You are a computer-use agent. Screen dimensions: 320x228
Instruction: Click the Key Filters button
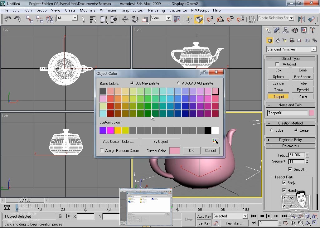235,223
